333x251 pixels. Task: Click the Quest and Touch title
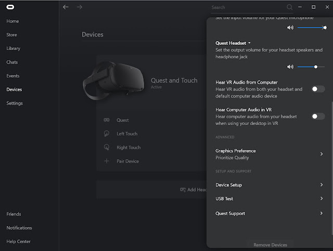click(x=174, y=80)
